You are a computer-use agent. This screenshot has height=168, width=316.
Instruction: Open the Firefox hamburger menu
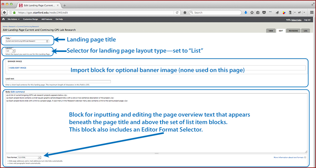(x=312, y=12)
